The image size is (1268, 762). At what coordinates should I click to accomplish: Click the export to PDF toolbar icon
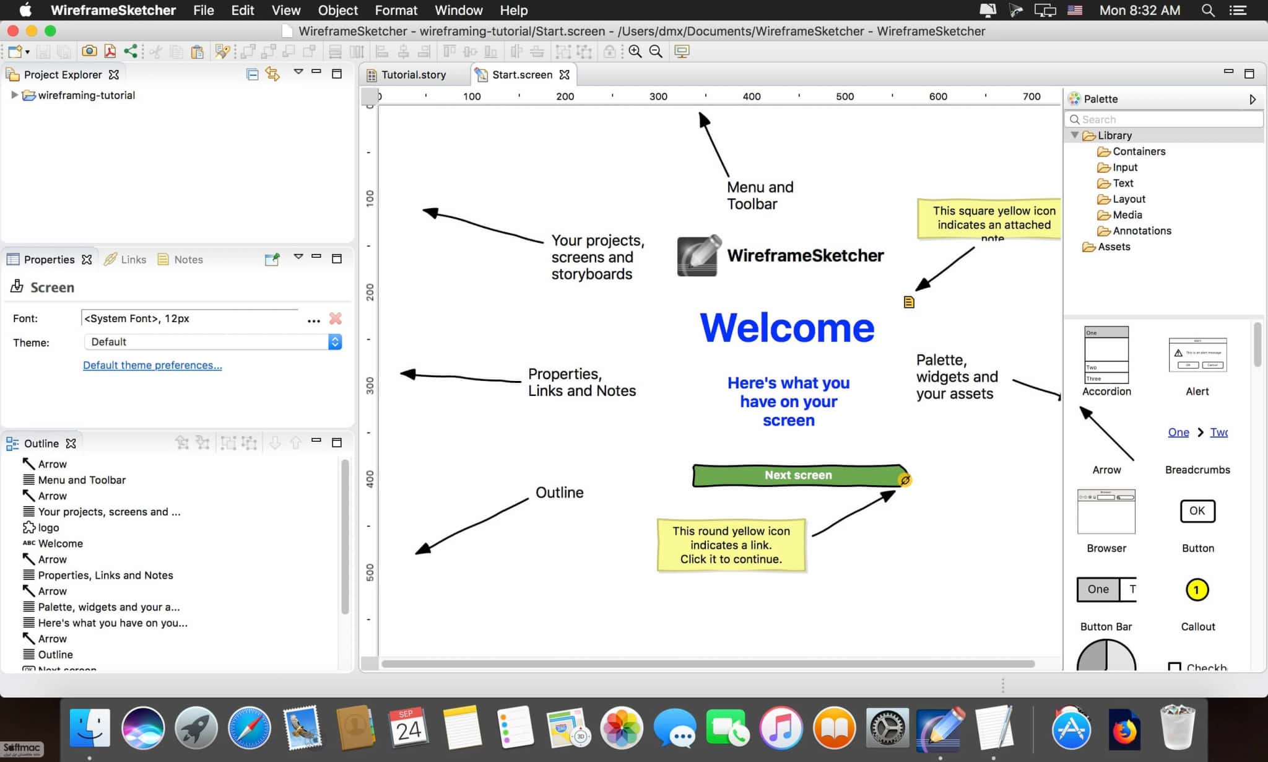(110, 51)
